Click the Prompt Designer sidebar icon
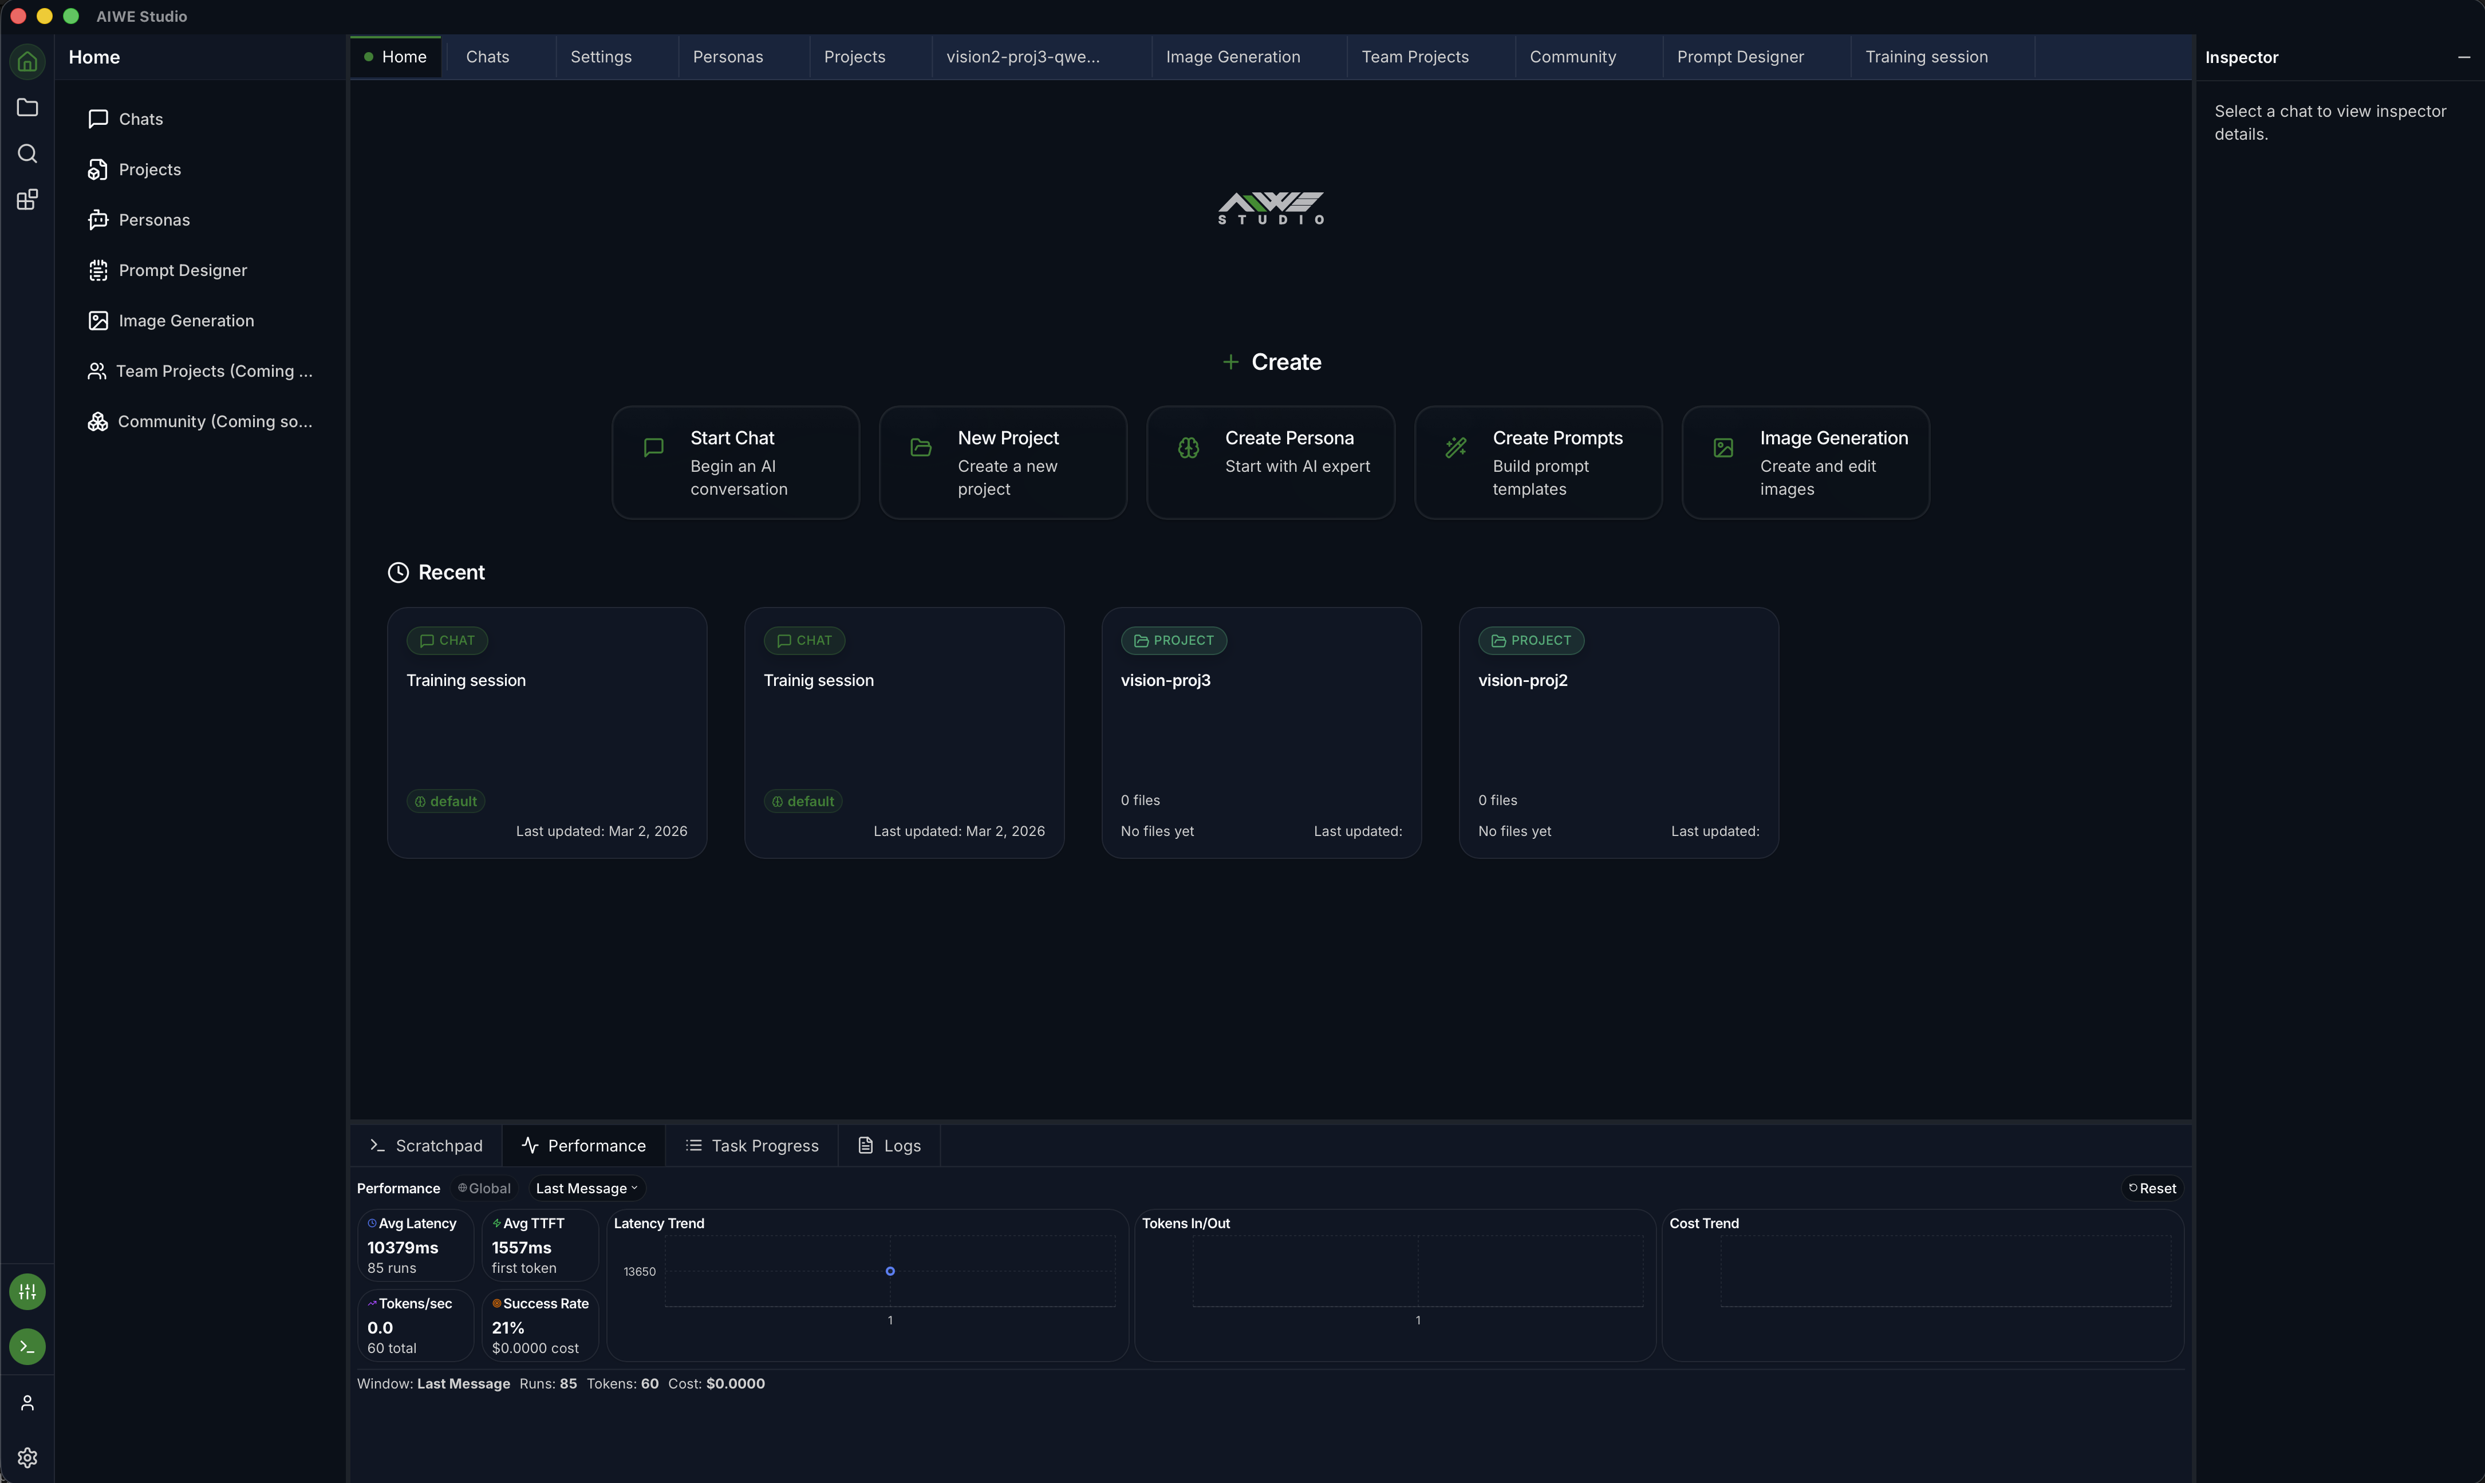The image size is (2485, 1483). coord(98,270)
